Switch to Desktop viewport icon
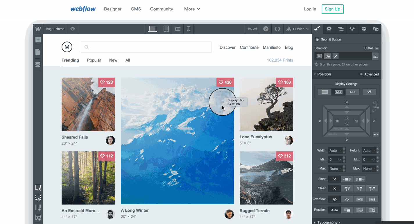 153,29
